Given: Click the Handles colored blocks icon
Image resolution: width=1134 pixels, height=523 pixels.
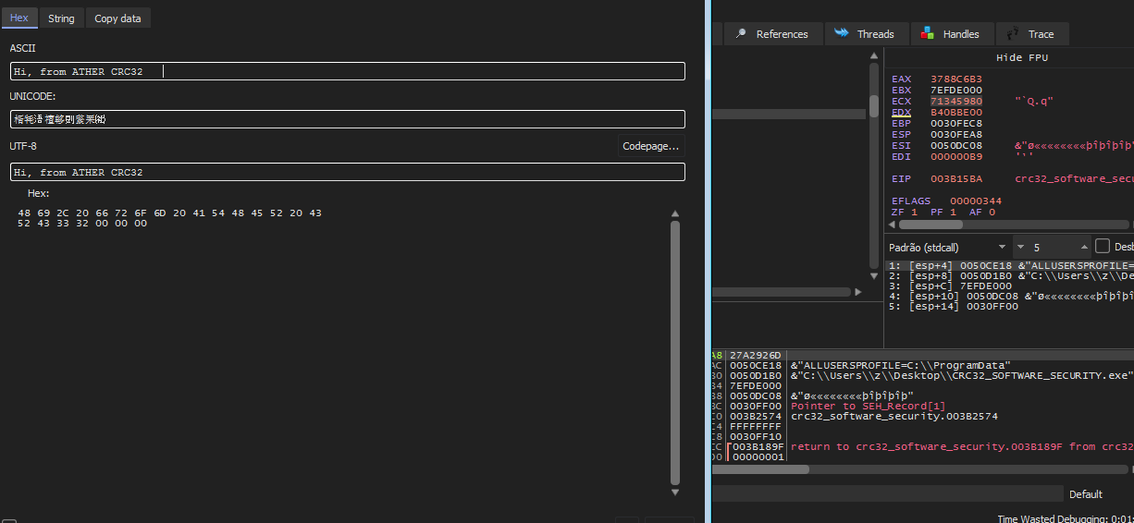Looking at the screenshot, I should click(928, 34).
